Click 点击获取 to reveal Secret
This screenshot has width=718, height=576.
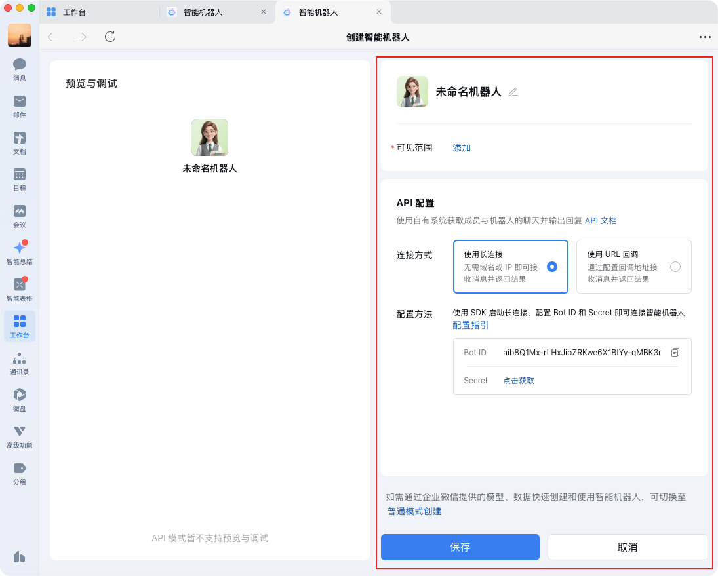click(519, 381)
